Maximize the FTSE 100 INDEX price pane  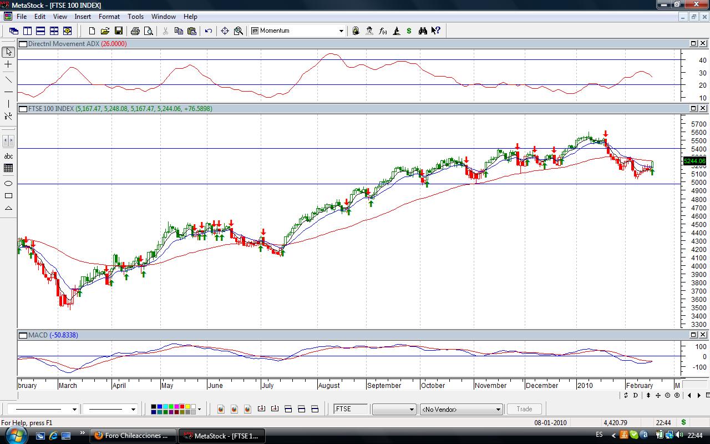pyautogui.click(x=693, y=108)
